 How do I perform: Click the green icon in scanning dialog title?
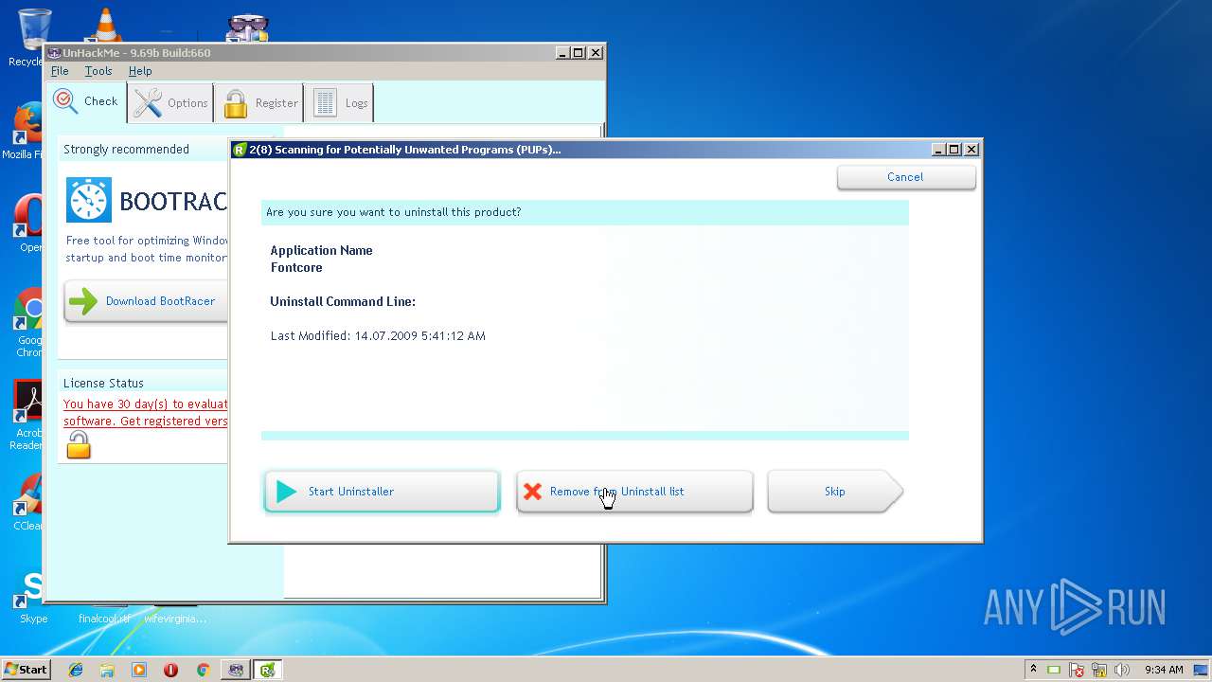point(241,150)
